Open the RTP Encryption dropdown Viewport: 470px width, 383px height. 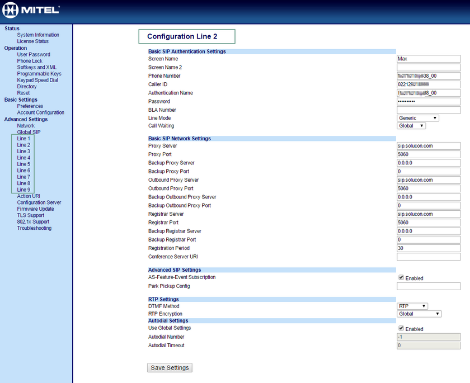point(419,314)
